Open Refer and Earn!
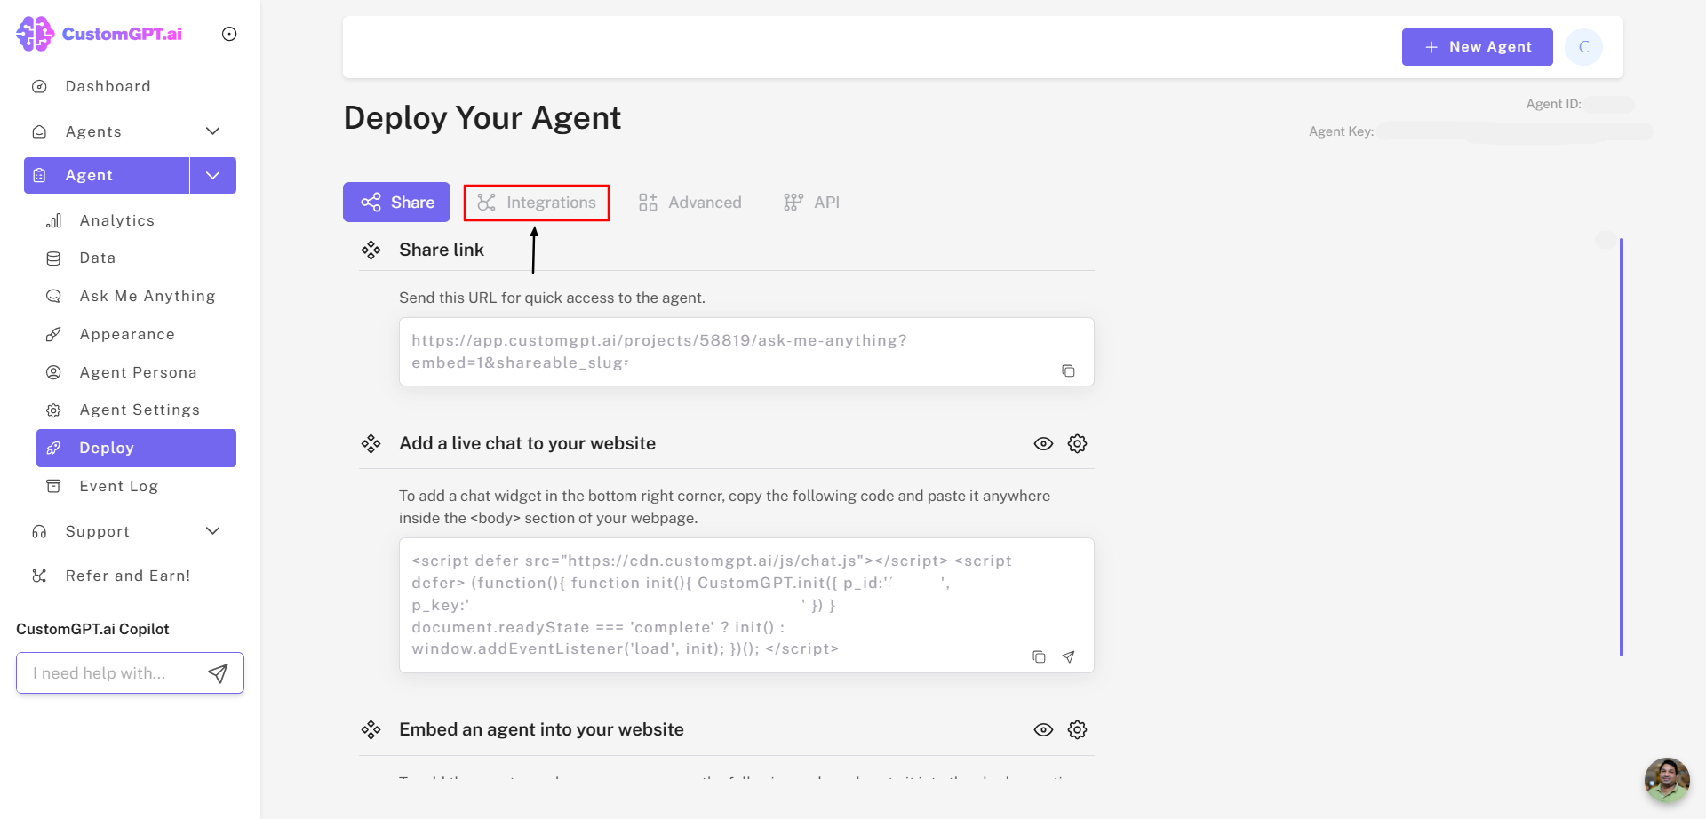 [x=127, y=576]
